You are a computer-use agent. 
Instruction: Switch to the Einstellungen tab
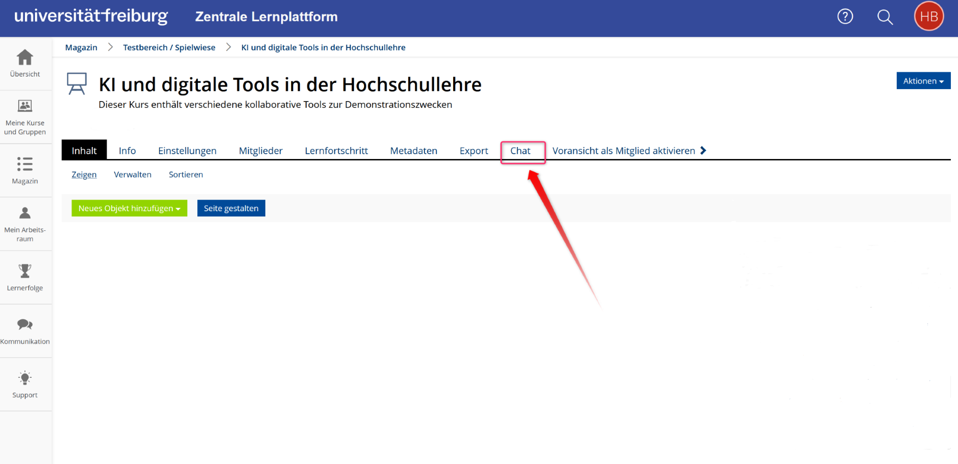click(187, 150)
